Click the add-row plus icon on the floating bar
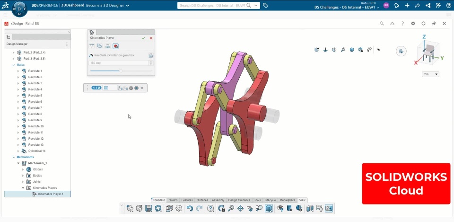The width and height of the screenshot is (454, 222). [x=121, y=88]
